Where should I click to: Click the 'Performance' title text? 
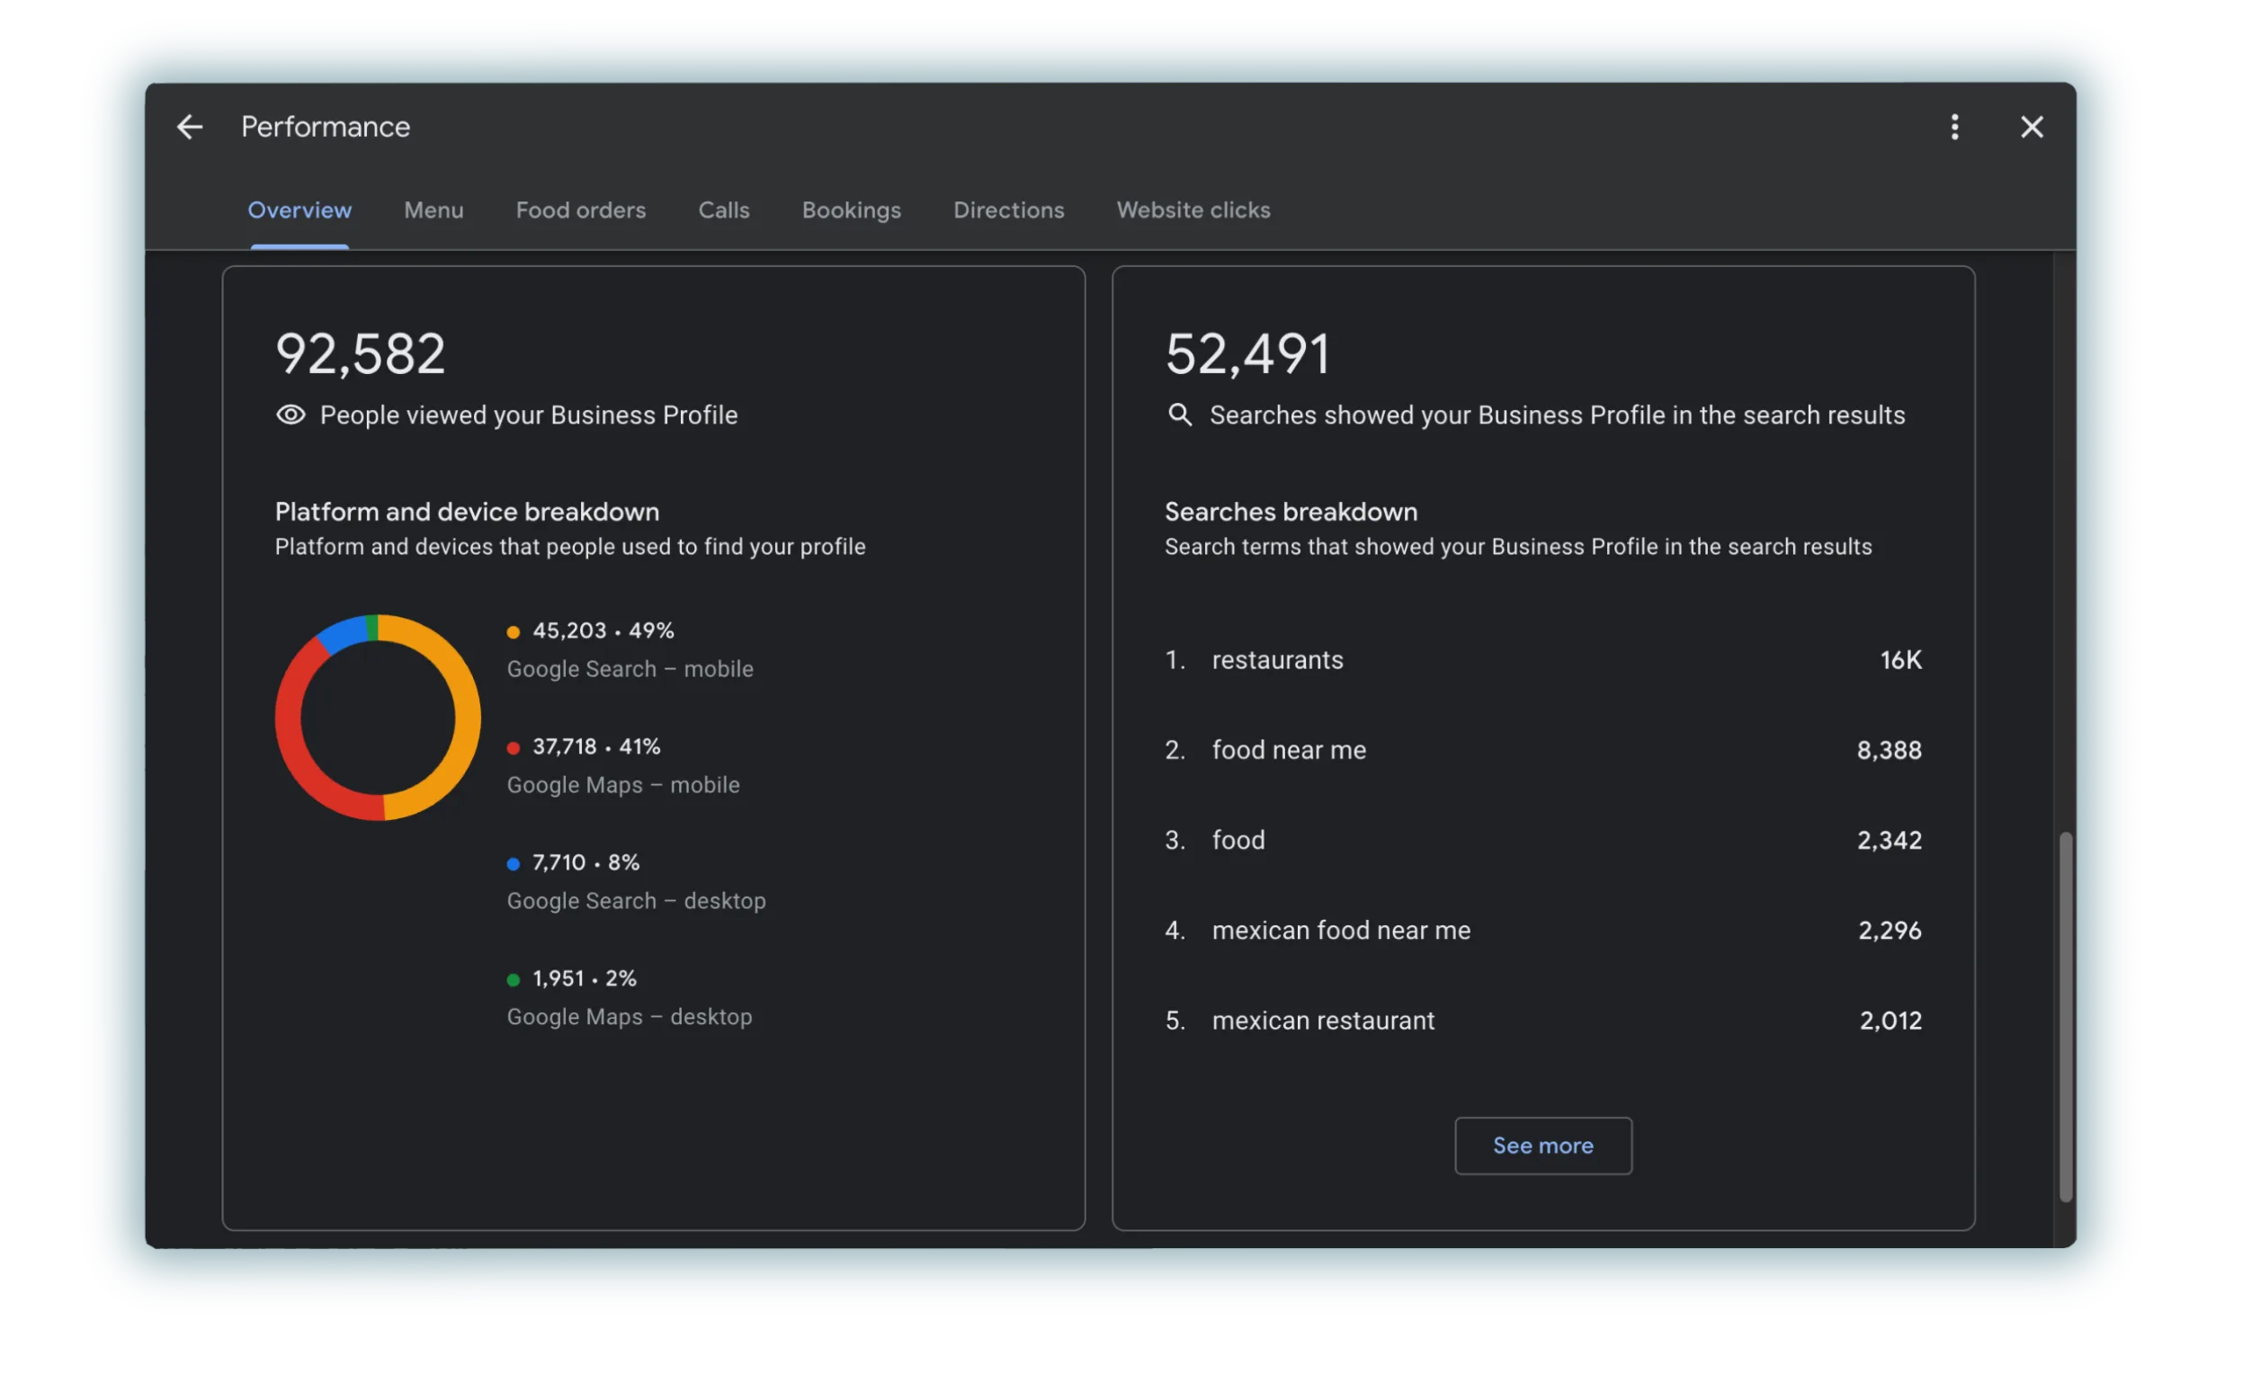tap(325, 127)
